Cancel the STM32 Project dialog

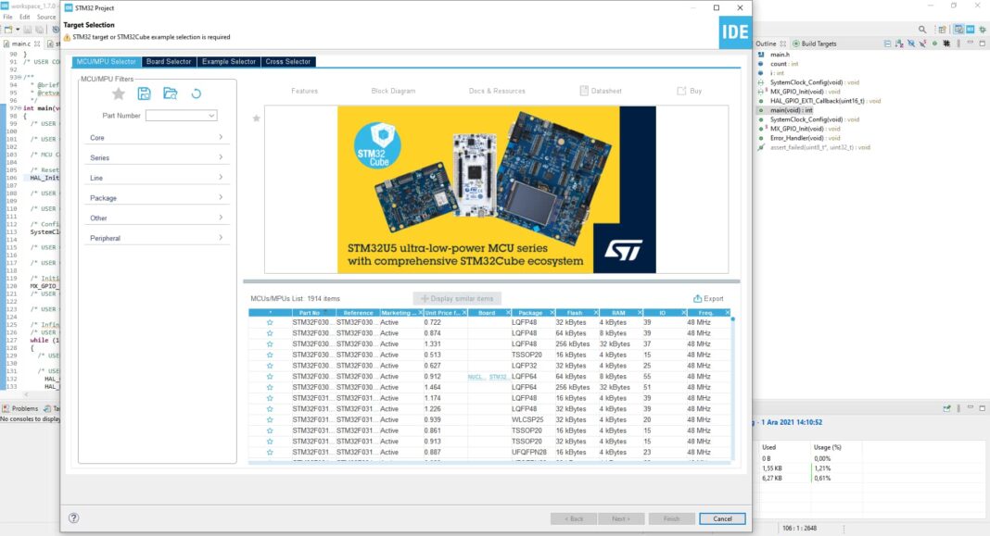[x=722, y=518]
